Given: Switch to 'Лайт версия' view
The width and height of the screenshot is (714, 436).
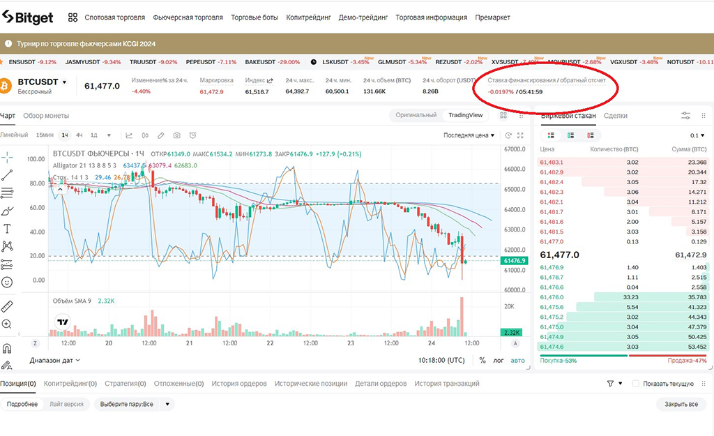Looking at the screenshot, I should [66, 404].
